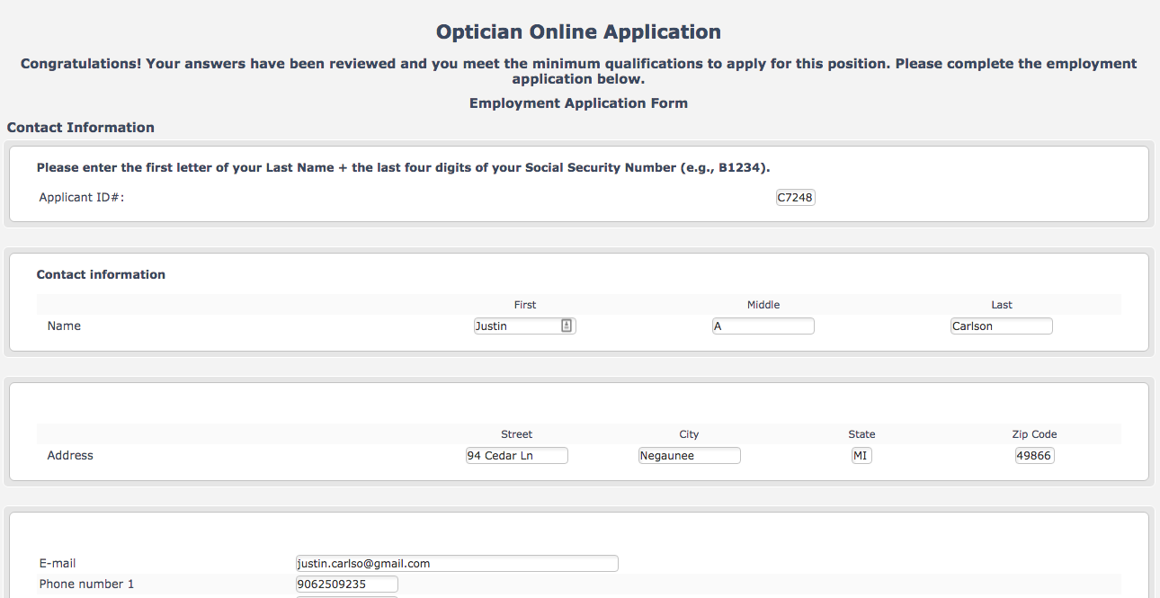1160x598 pixels.
Task: Click the "Address" row label
Action: pos(70,456)
